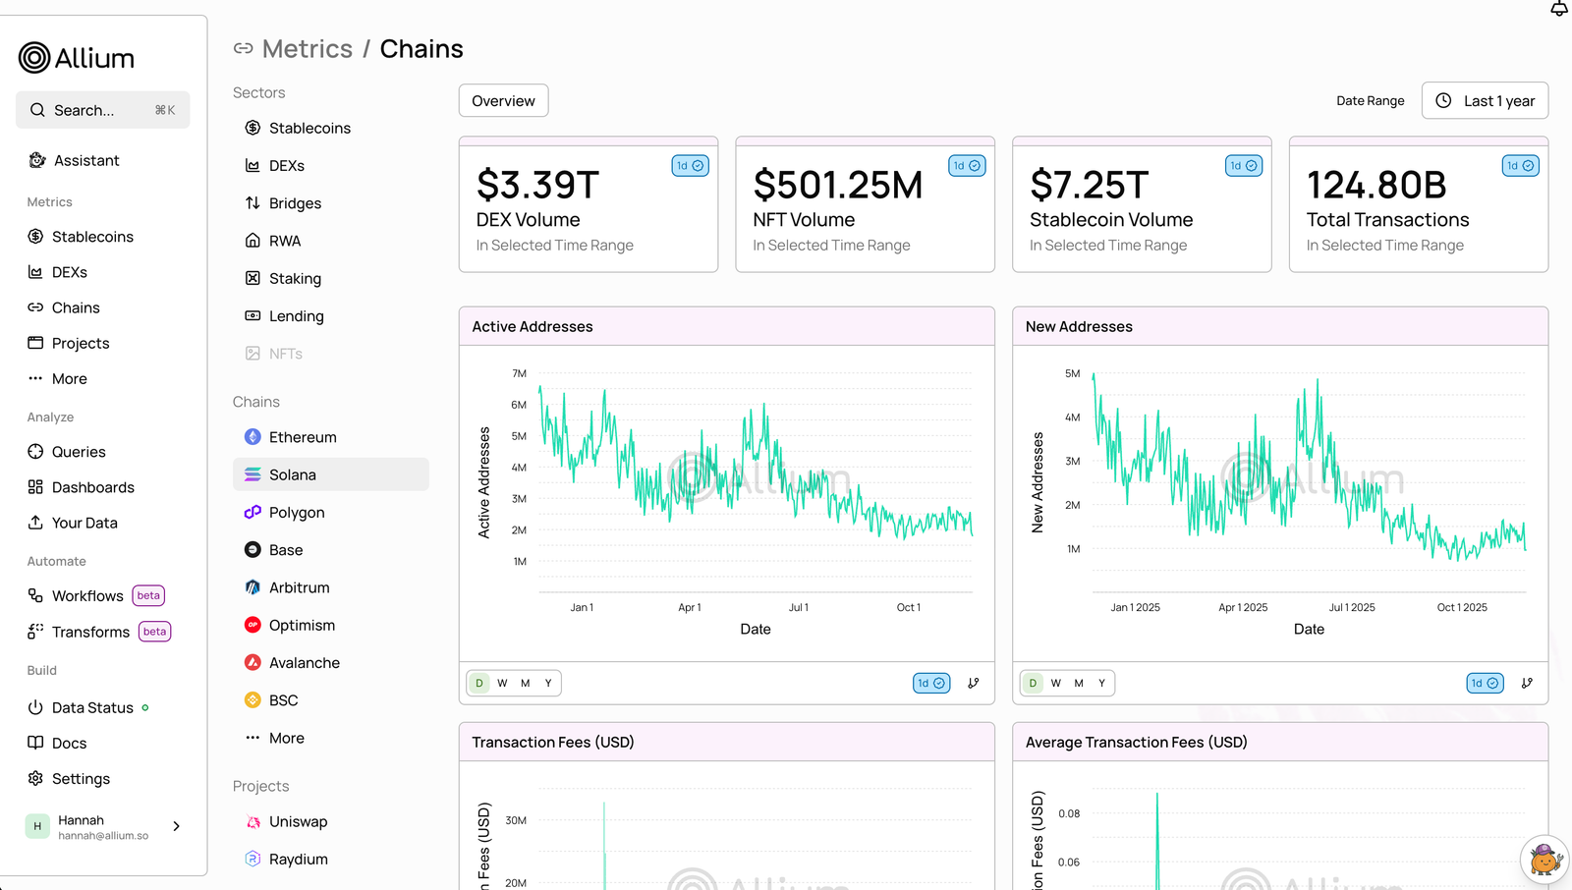Open Dashboards from the left sidebar
The image size is (1572, 890).
(x=92, y=487)
